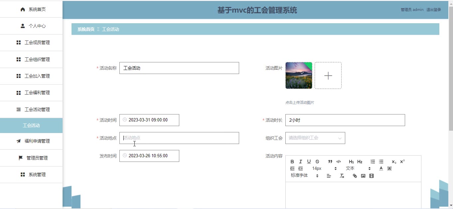Open 系统首页 in the sidebar

tap(31, 9)
